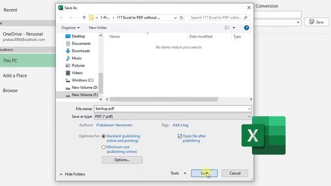The width and height of the screenshot is (331, 186).
Task: Open the Tools dropdown menu
Action: (178, 173)
